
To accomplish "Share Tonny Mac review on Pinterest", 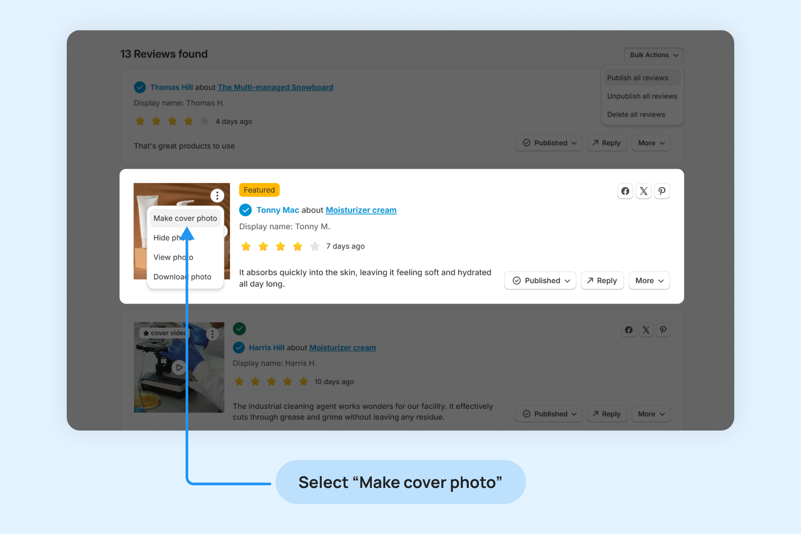I will click(x=662, y=191).
